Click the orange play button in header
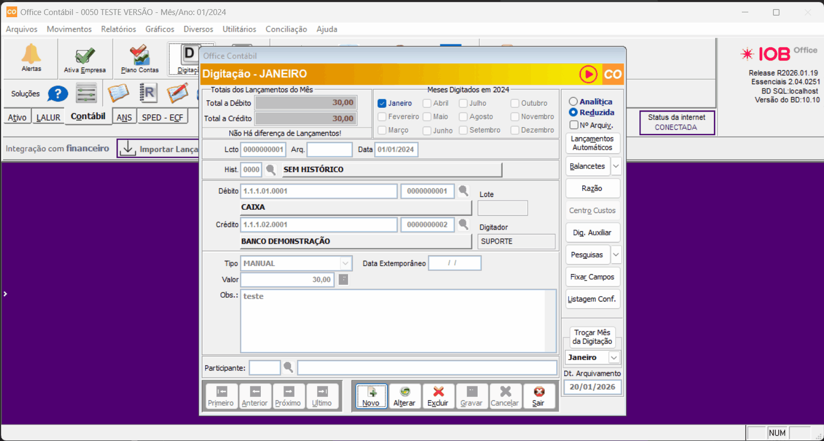 click(588, 74)
